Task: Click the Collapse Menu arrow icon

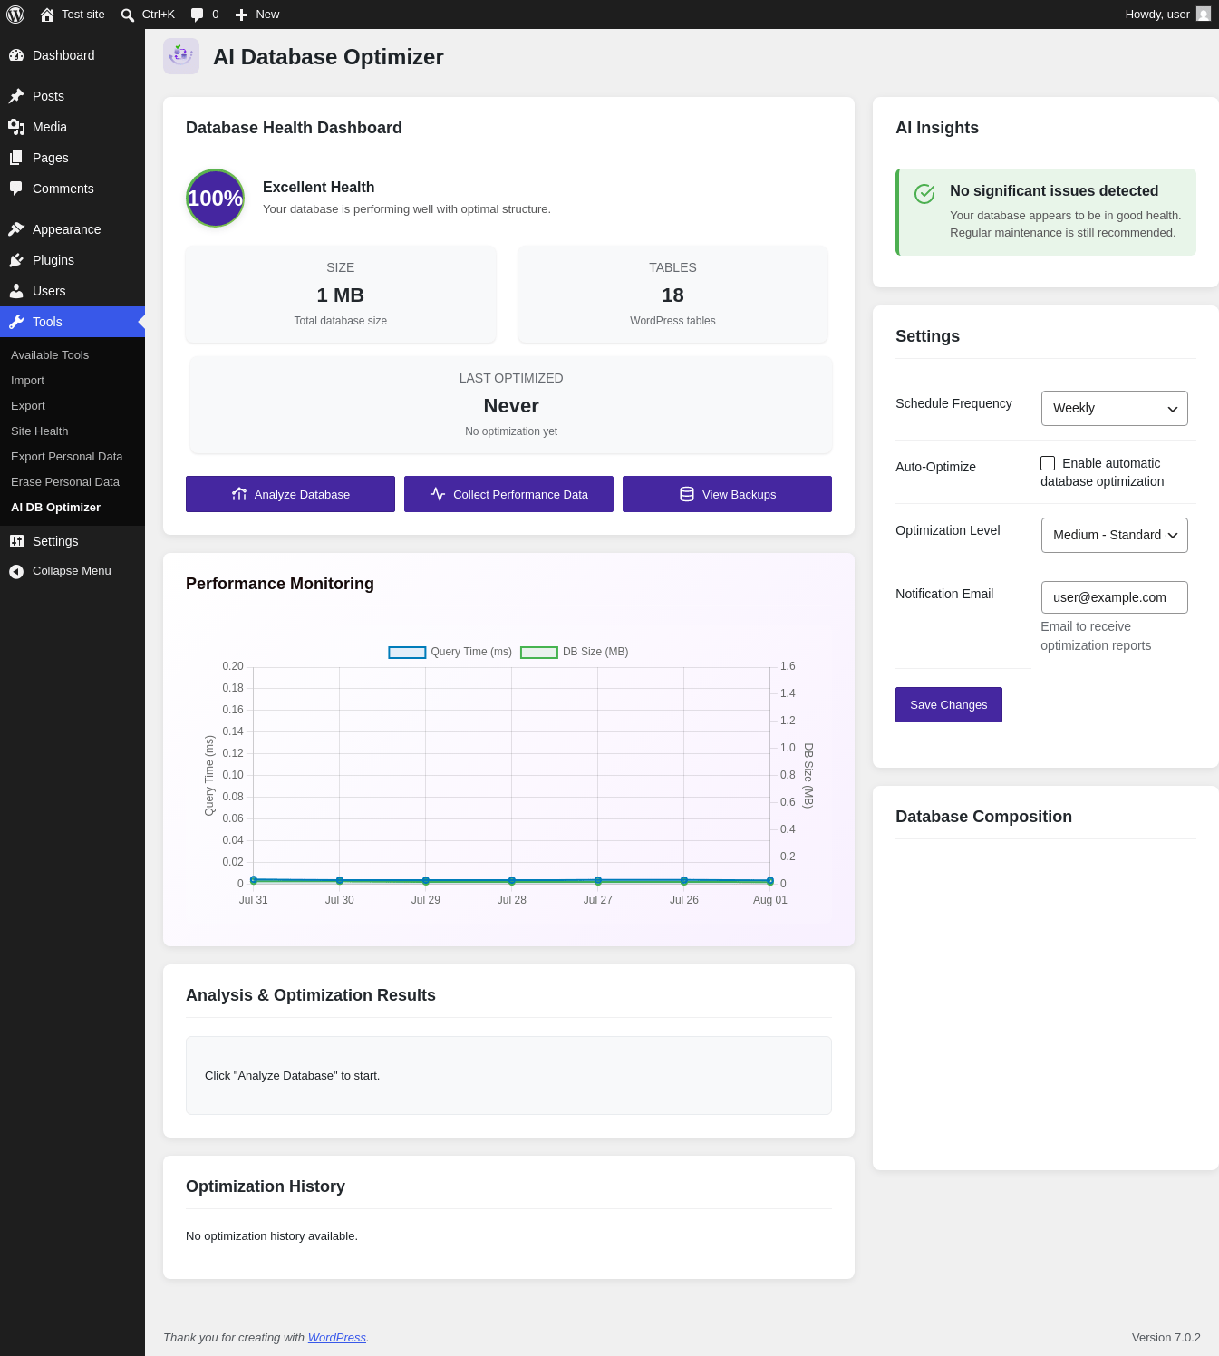Action: pos(16,571)
